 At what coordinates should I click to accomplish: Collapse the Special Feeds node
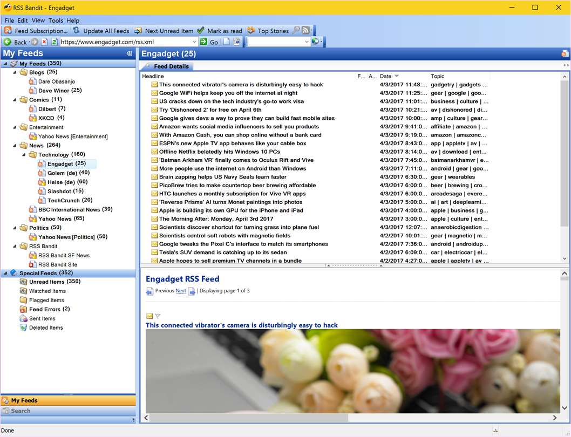(x=5, y=273)
